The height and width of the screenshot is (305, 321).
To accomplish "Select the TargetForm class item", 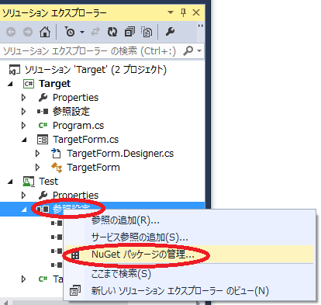I will 93,168.
